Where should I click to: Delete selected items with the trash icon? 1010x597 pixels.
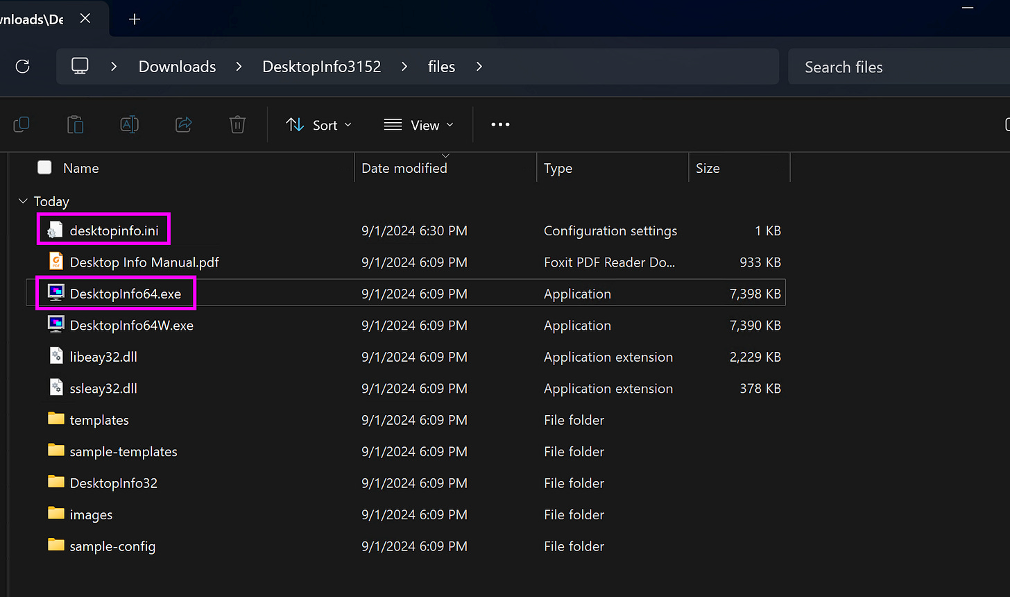[237, 124]
